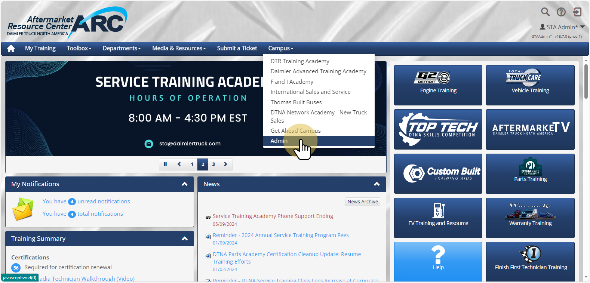Viewport: 590px width, 283px height.
Task: Open unread notifications link
Action: click(x=86, y=202)
